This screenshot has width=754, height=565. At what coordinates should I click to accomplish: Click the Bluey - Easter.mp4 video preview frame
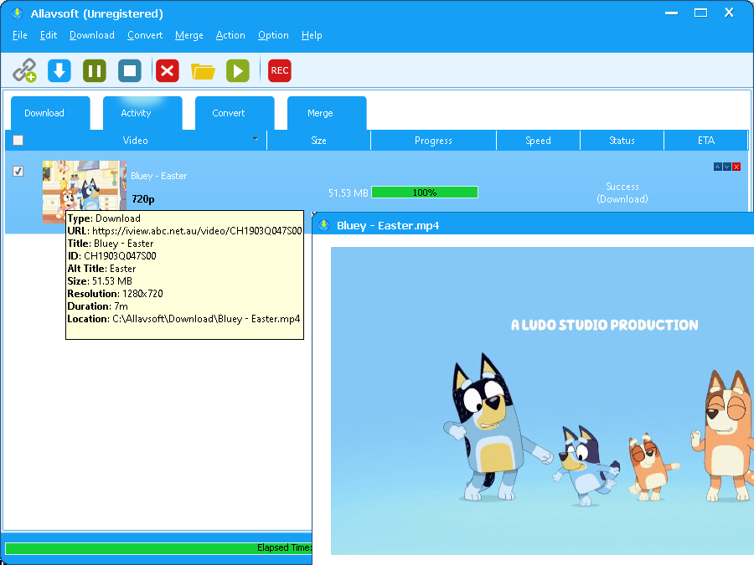[542, 401]
